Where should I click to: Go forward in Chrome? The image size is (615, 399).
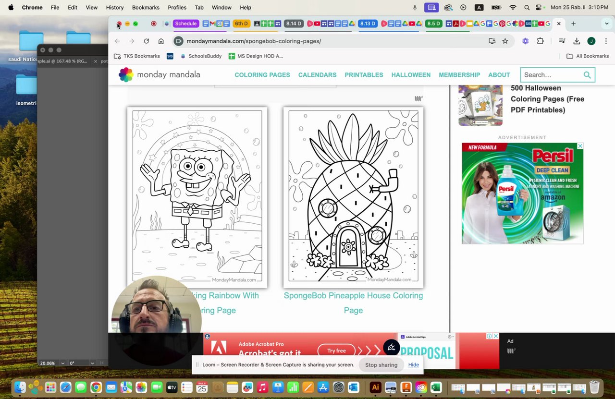coord(132,41)
